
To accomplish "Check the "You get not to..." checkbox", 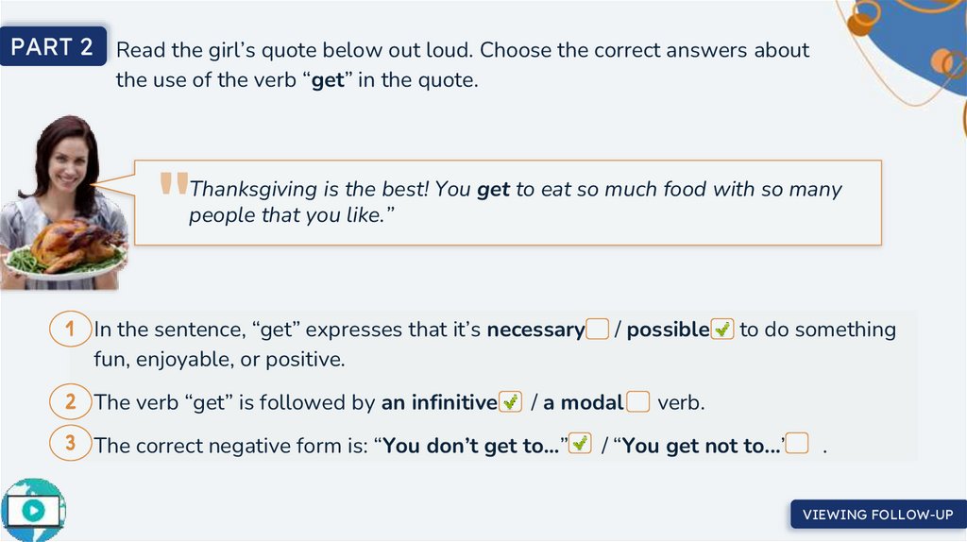I will click(x=797, y=444).
